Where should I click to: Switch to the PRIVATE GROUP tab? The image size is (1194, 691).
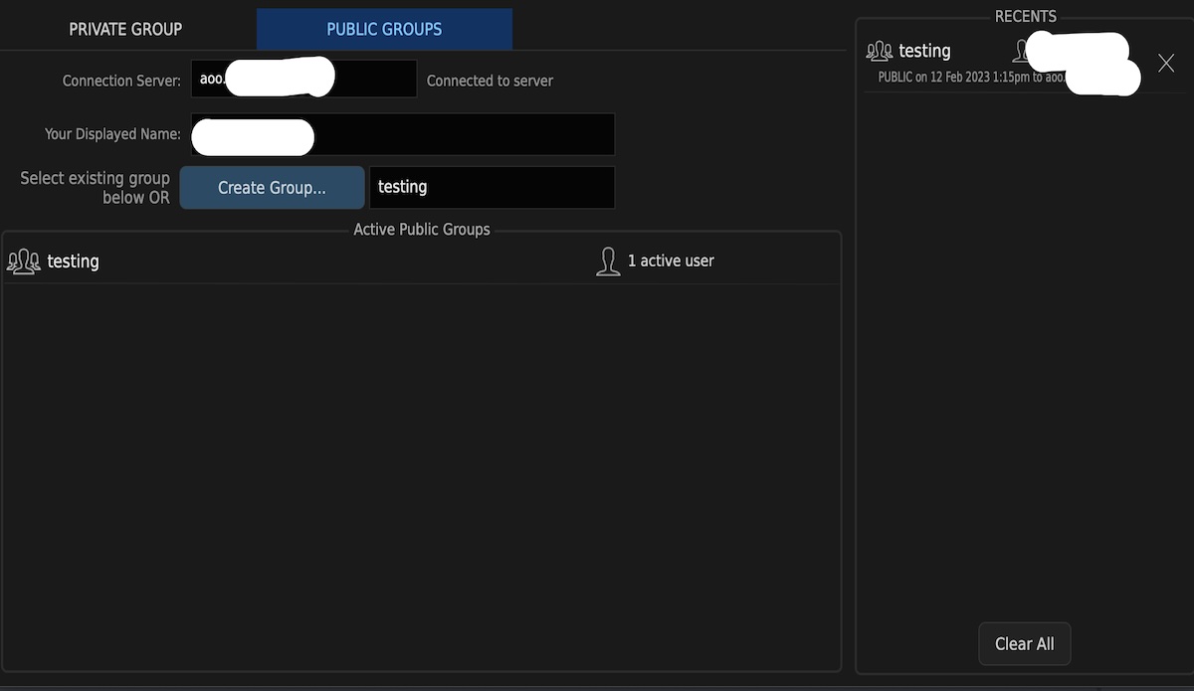pyautogui.click(x=125, y=29)
